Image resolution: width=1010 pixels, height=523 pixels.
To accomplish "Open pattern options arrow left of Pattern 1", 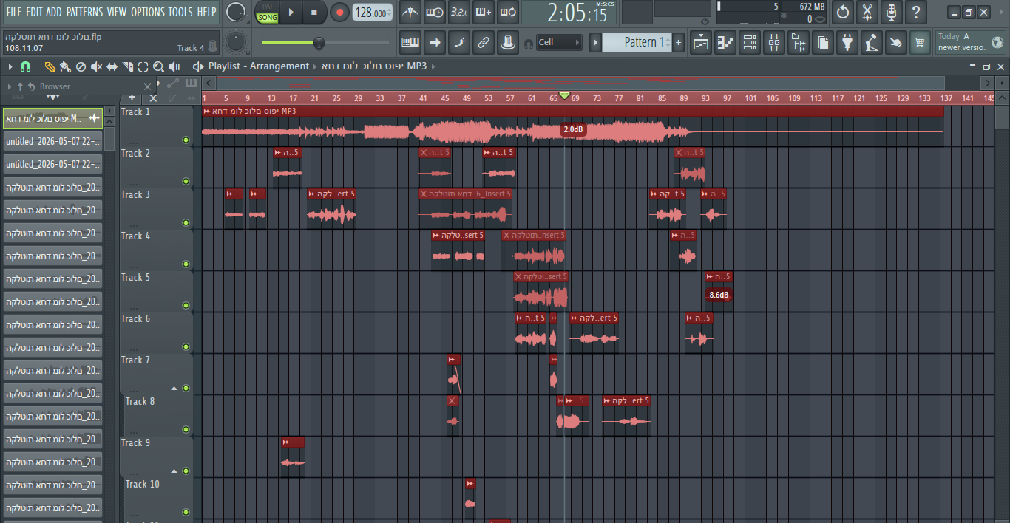I will 595,42.
